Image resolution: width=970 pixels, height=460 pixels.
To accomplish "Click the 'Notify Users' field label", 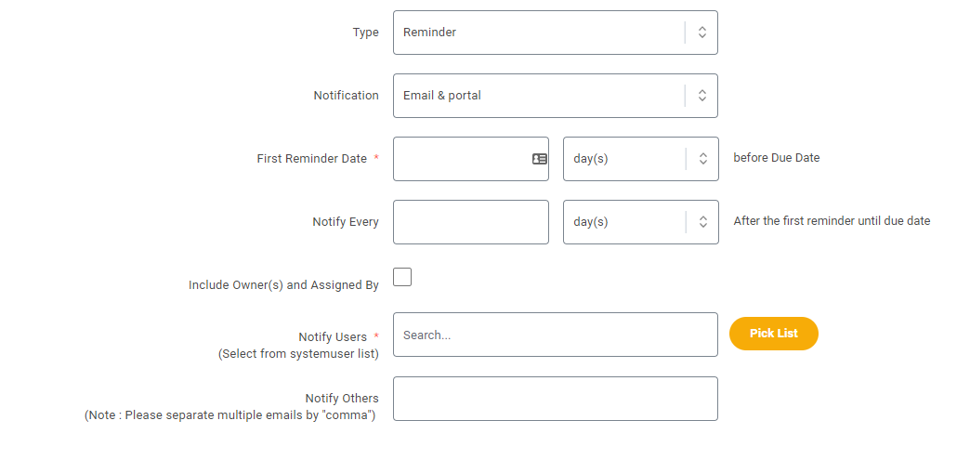I will (333, 336).
